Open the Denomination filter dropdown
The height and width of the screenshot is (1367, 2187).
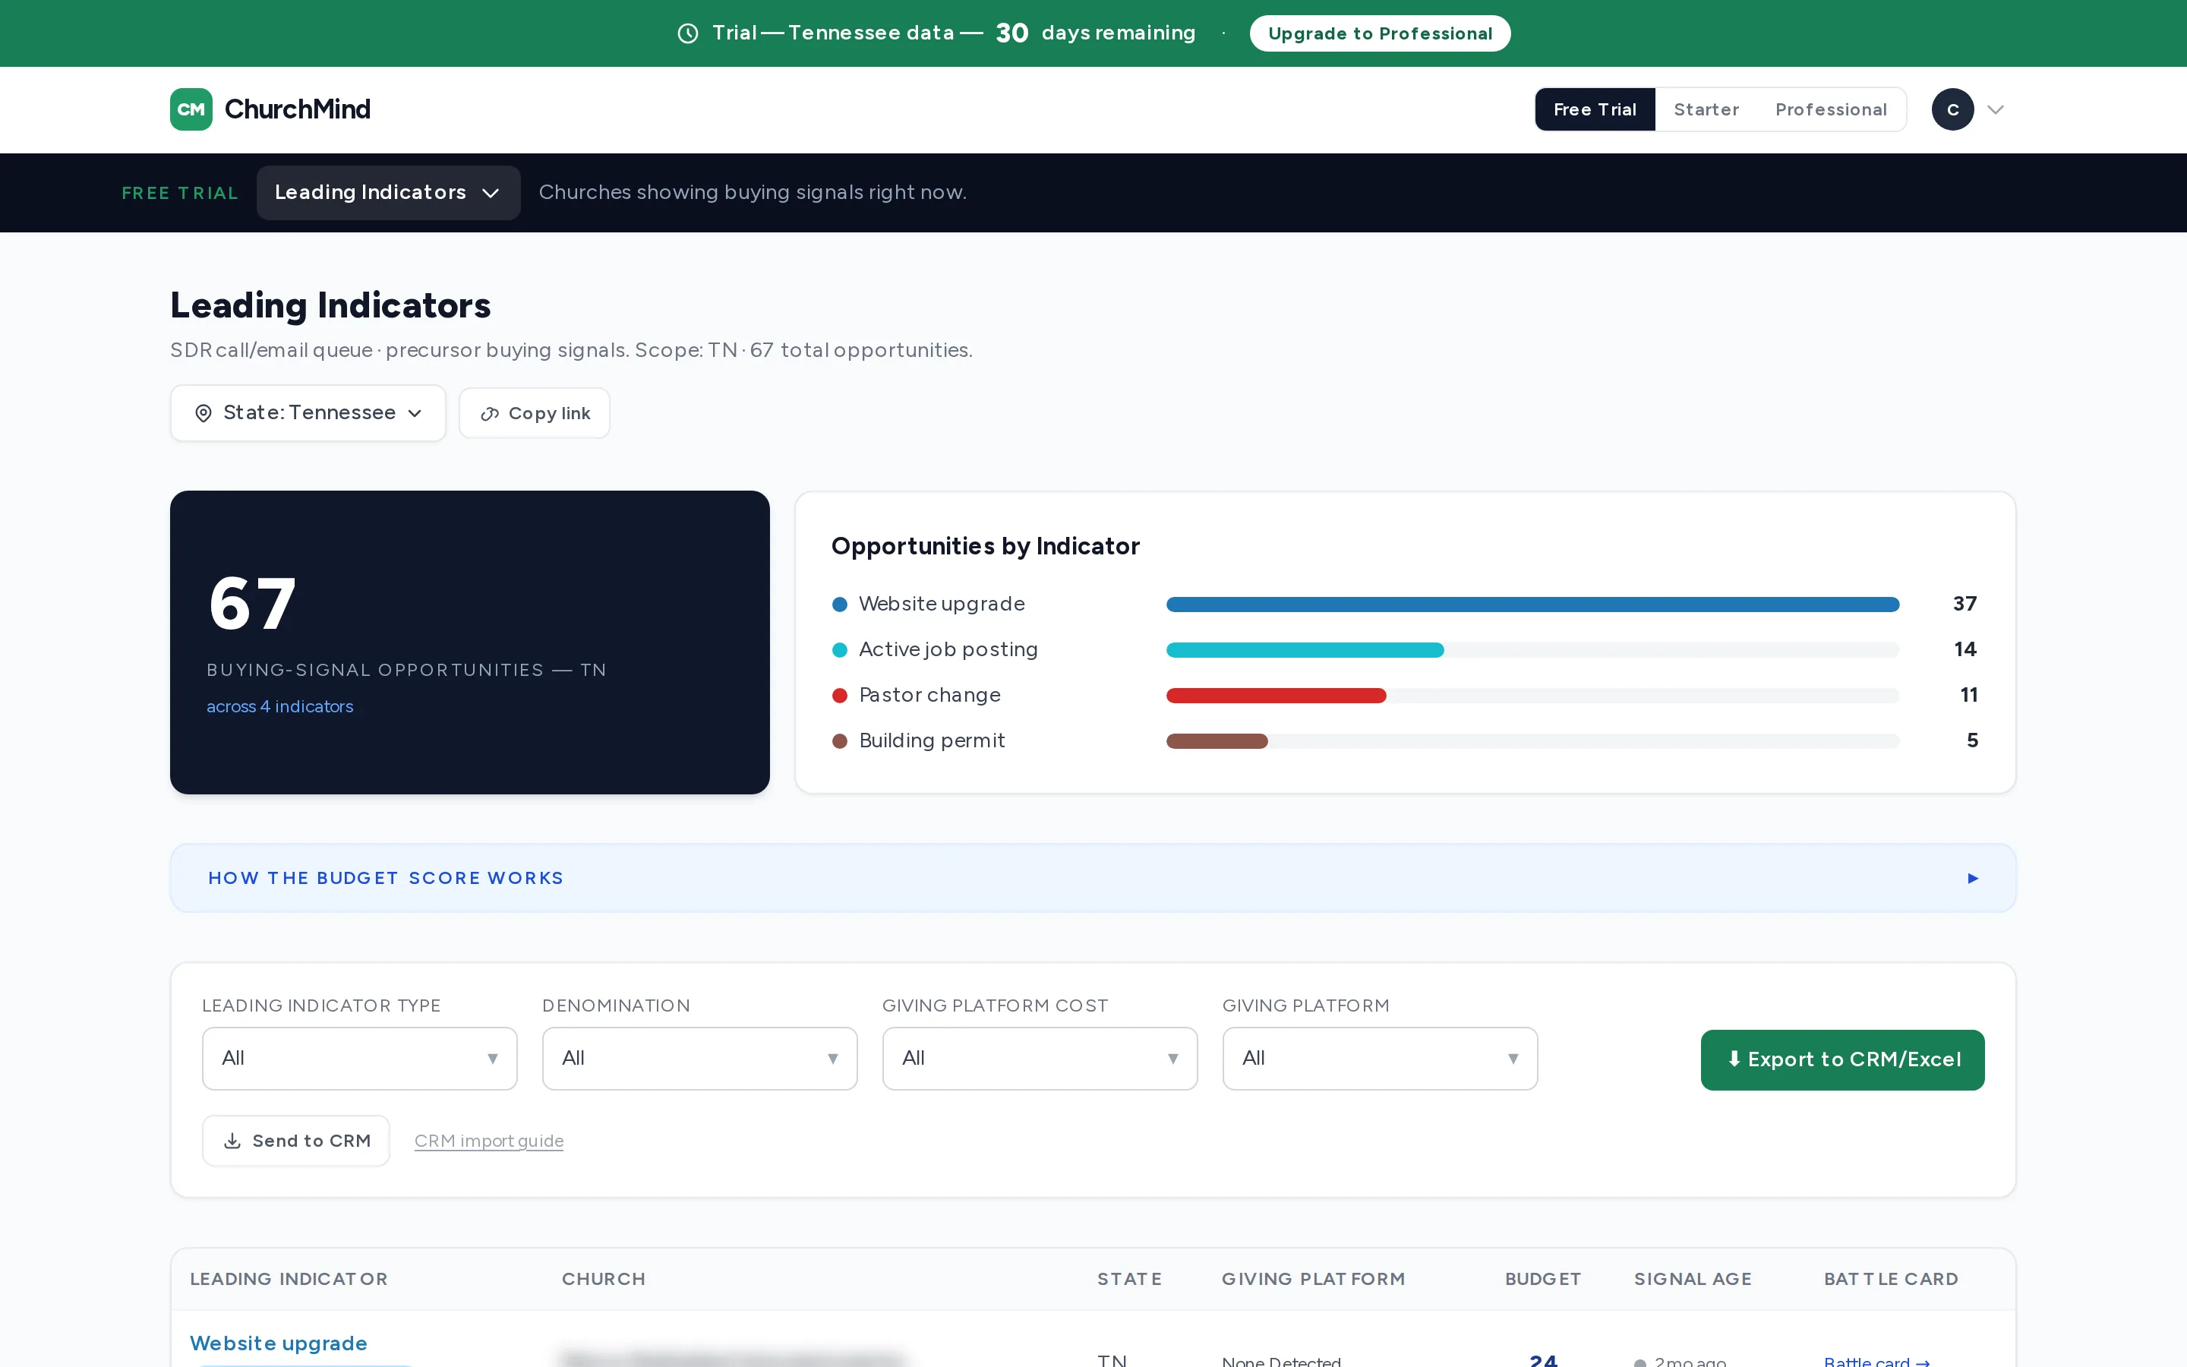(x=699, y=1058)
